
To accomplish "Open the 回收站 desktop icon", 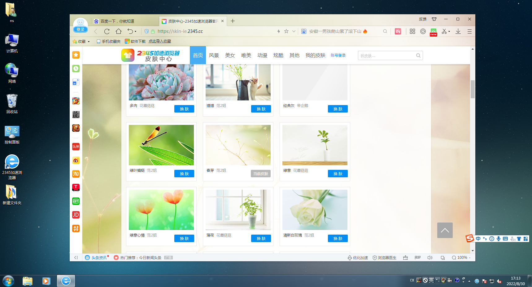I will (12, 104).
